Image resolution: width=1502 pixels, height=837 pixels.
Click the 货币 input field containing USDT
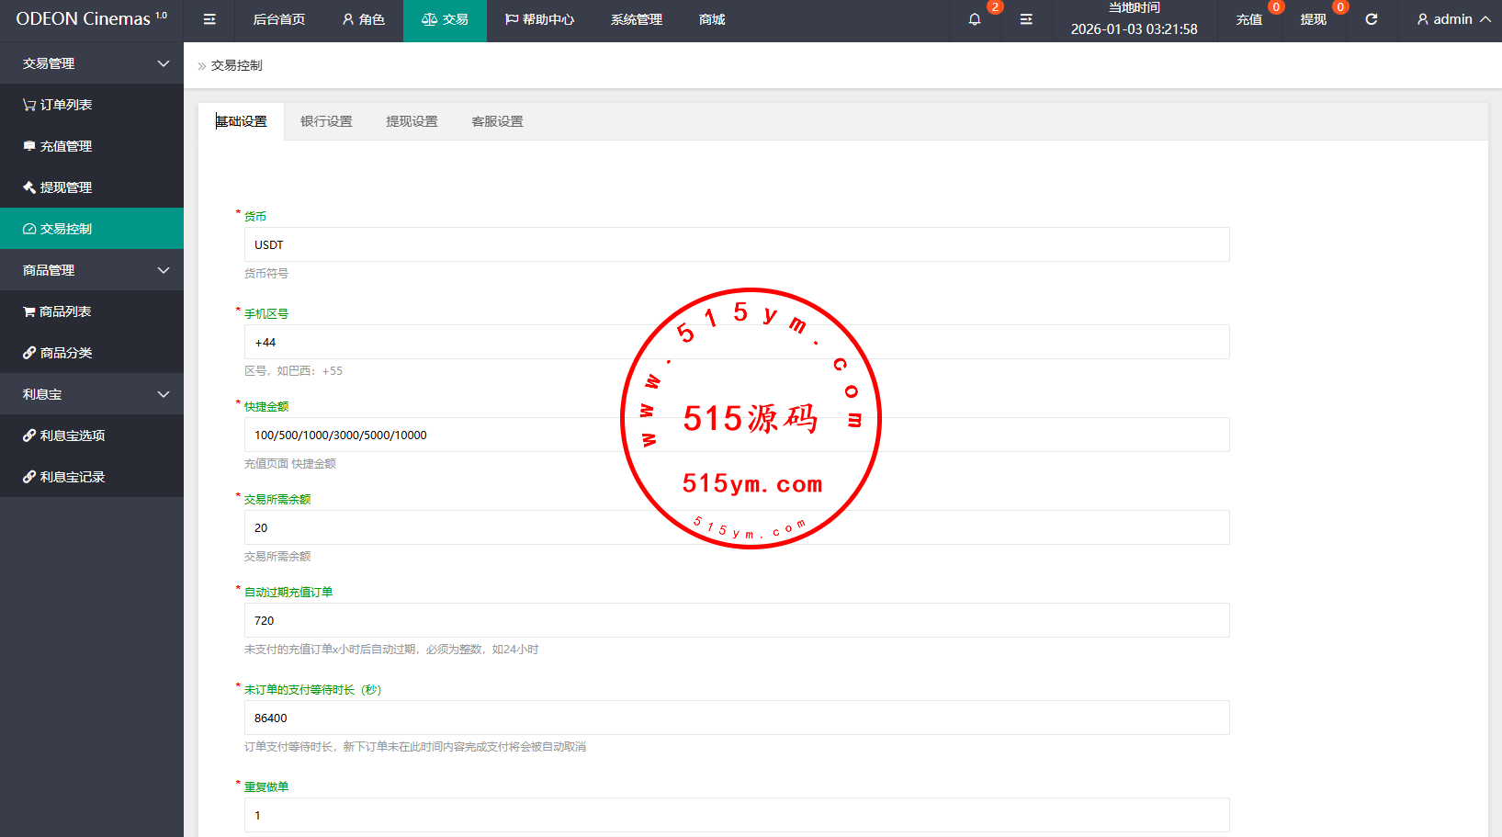tap(736, 244)
